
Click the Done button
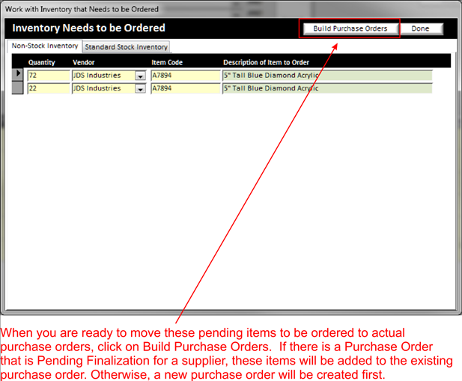420,28
